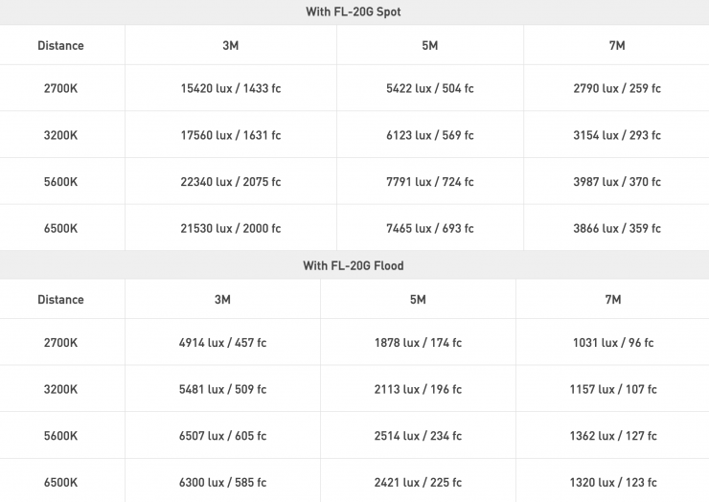Select the 21530 lux / 2000 fc cell

[x=230, y=228]
